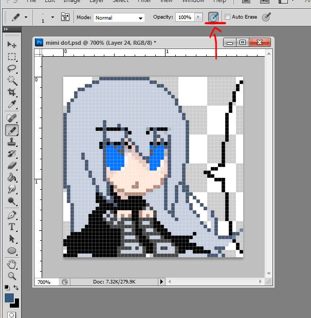Toggle tablet pressure controls size icon
The image size is (311, 318).
point(266,17)
